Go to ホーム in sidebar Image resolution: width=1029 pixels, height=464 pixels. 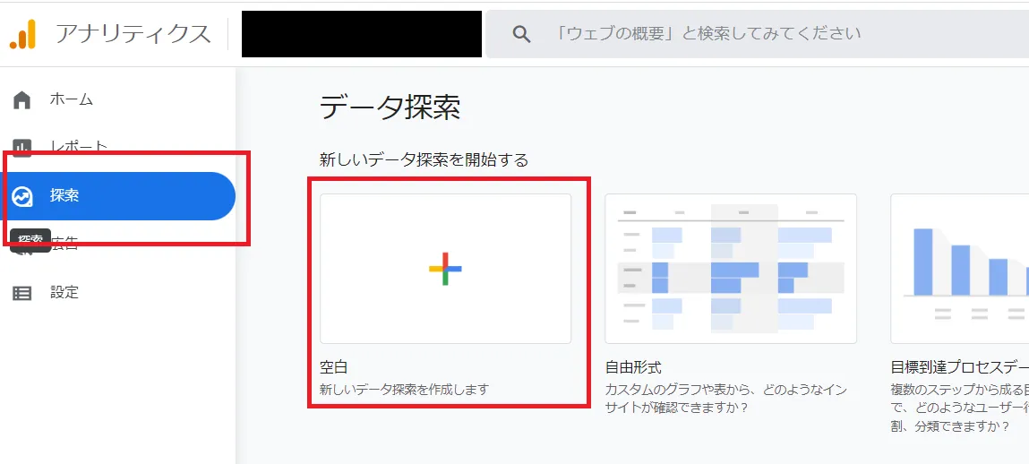[x=72, y=99]
